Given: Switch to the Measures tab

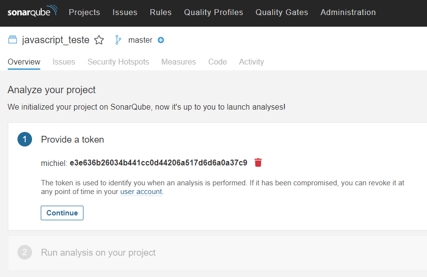Looking at the screenshot, I should point(179,62).
